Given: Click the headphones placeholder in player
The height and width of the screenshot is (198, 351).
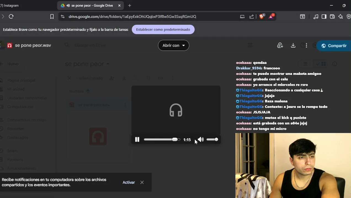Looking at the screenshot, I should pyautogui.click(x=176, y=110).
